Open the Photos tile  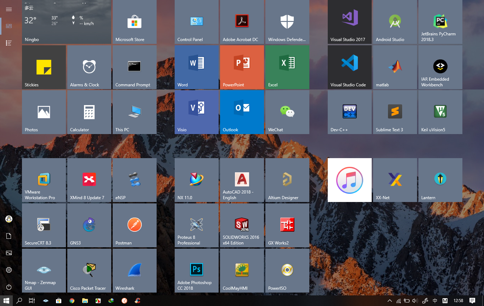(44, 112)
